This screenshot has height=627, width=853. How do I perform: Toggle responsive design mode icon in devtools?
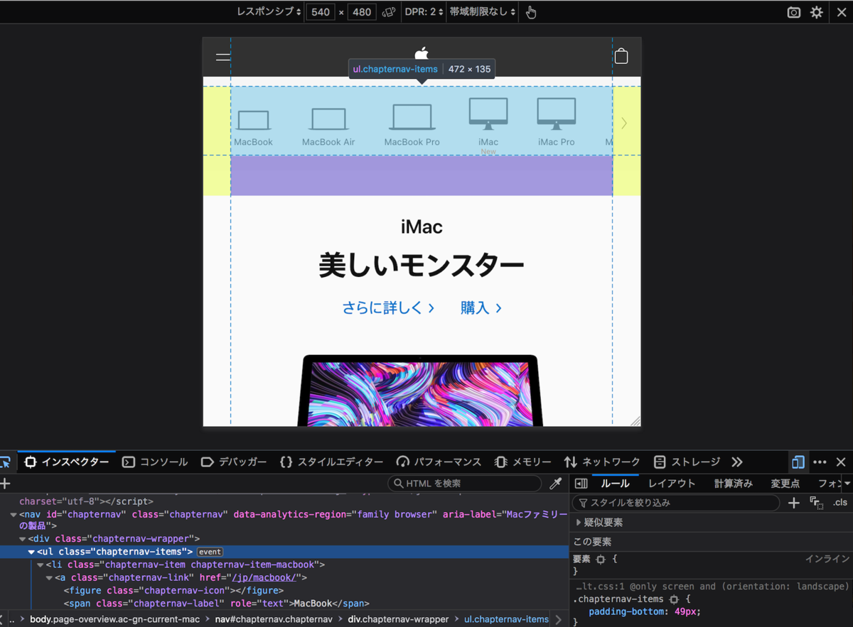[x=798, y=462]
